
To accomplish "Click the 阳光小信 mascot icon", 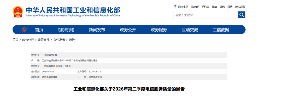I will pyautogui.click(x=175, y=7).
